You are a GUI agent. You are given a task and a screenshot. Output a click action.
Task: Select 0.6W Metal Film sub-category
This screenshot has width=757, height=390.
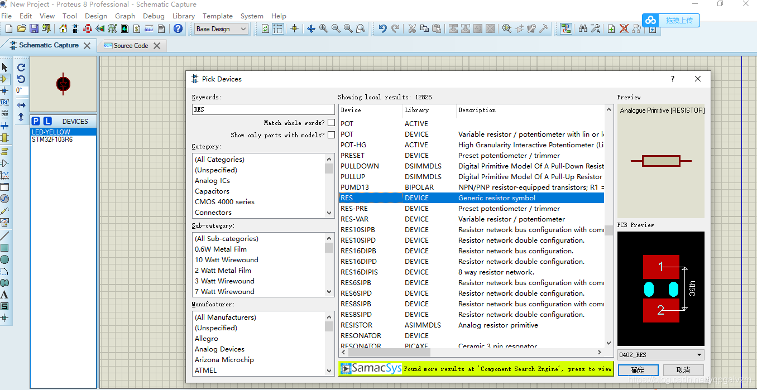(x=221, y=249)
